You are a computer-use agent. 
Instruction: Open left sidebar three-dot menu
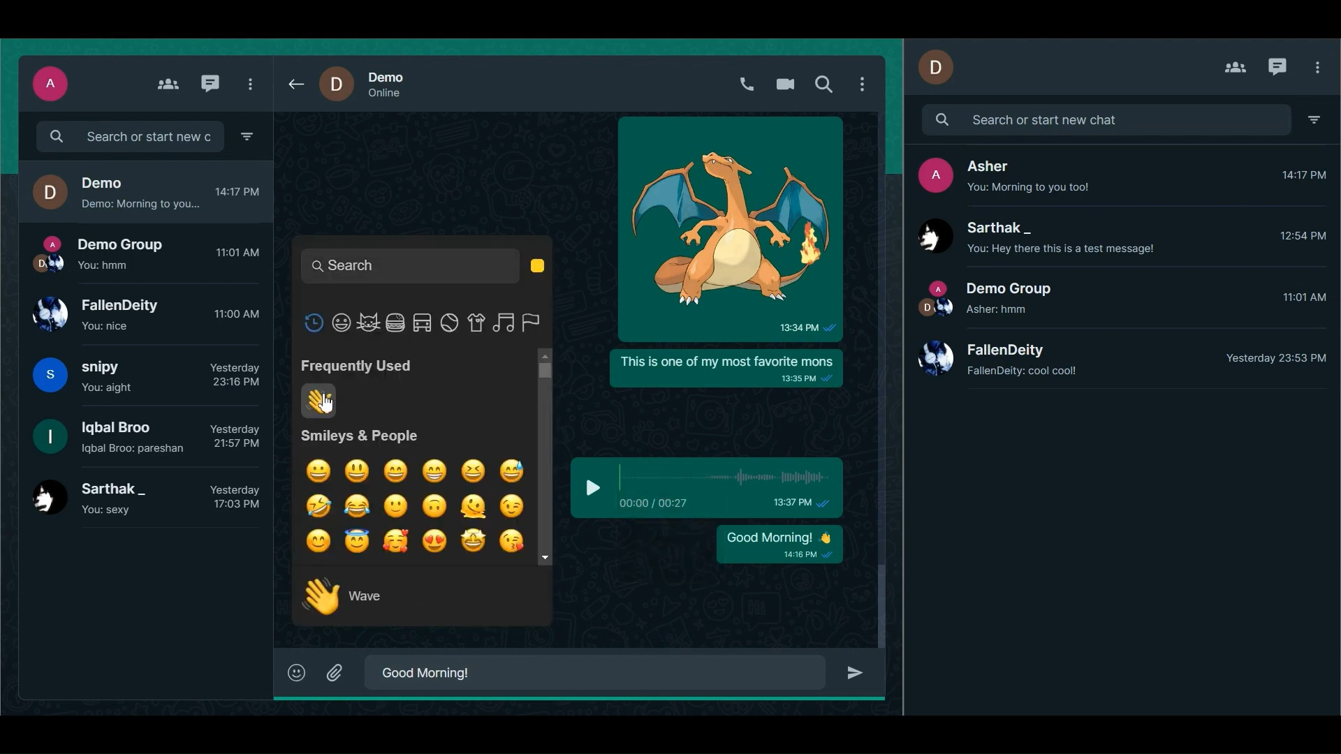[x=251, y=84]
